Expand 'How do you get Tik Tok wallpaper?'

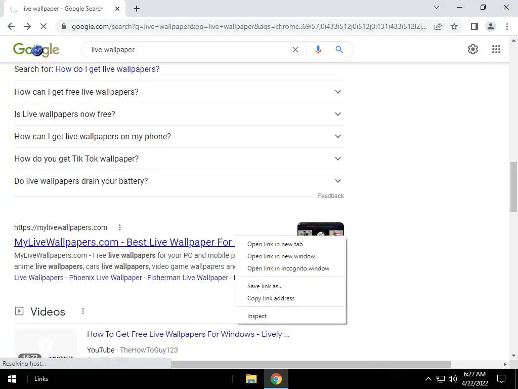point(179,159)
